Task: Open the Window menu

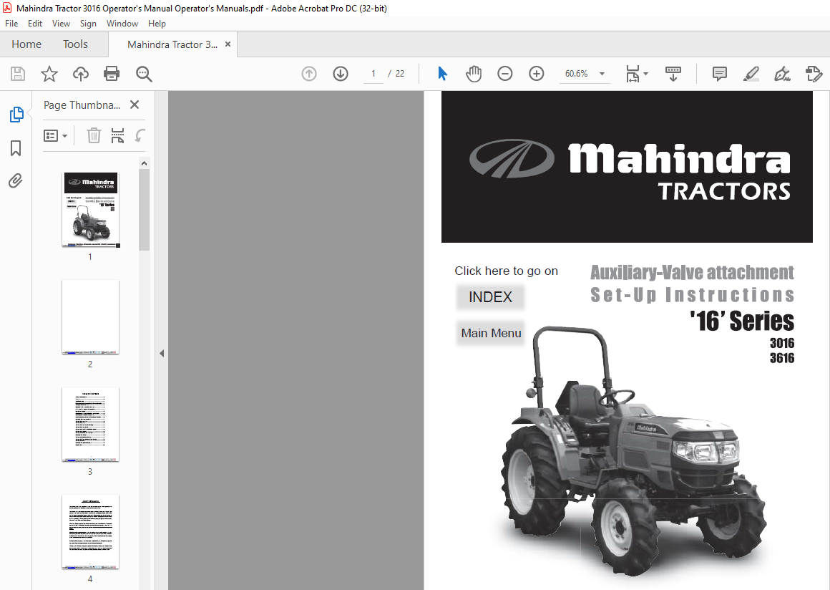Action: [x=122, y=24]
